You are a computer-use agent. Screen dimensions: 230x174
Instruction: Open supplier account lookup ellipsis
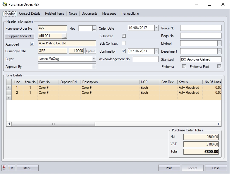65,36
